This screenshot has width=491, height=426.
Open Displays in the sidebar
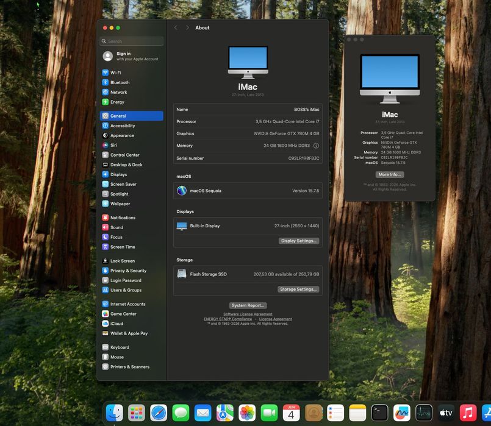pos(132,174)
